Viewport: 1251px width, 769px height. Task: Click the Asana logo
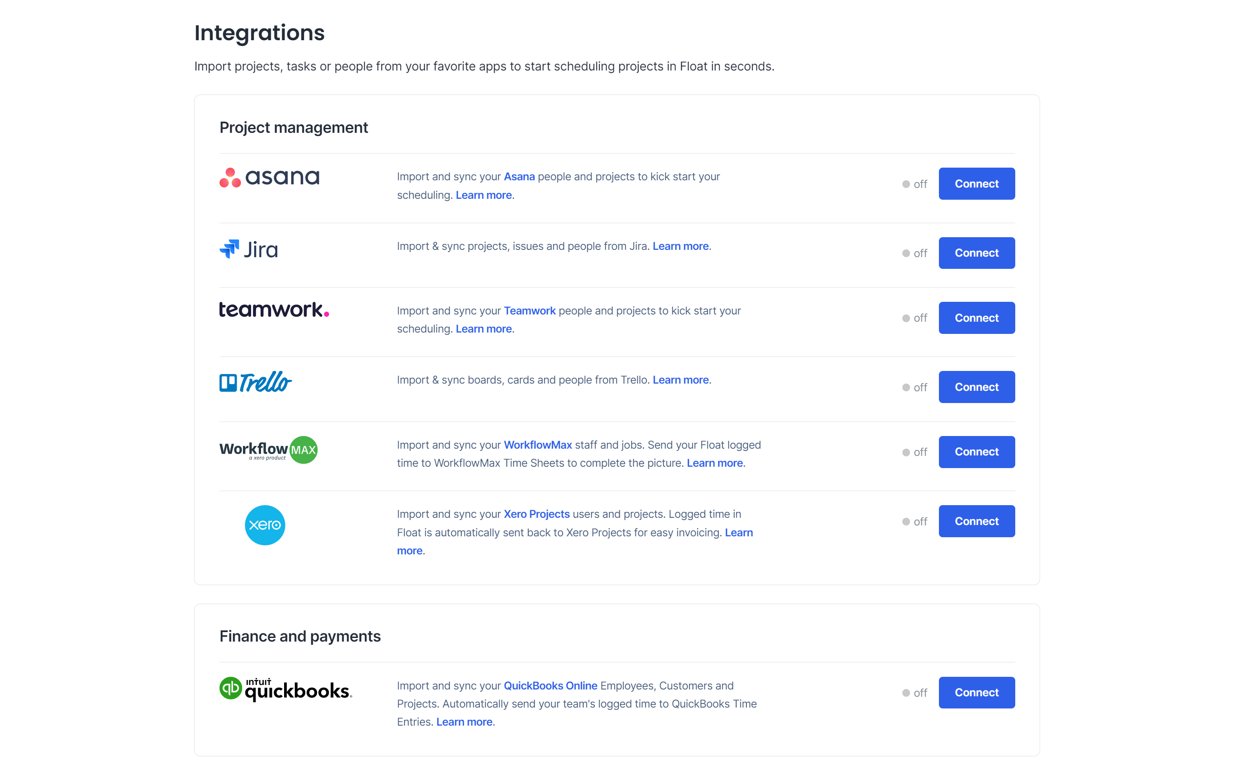click(270, 178)
